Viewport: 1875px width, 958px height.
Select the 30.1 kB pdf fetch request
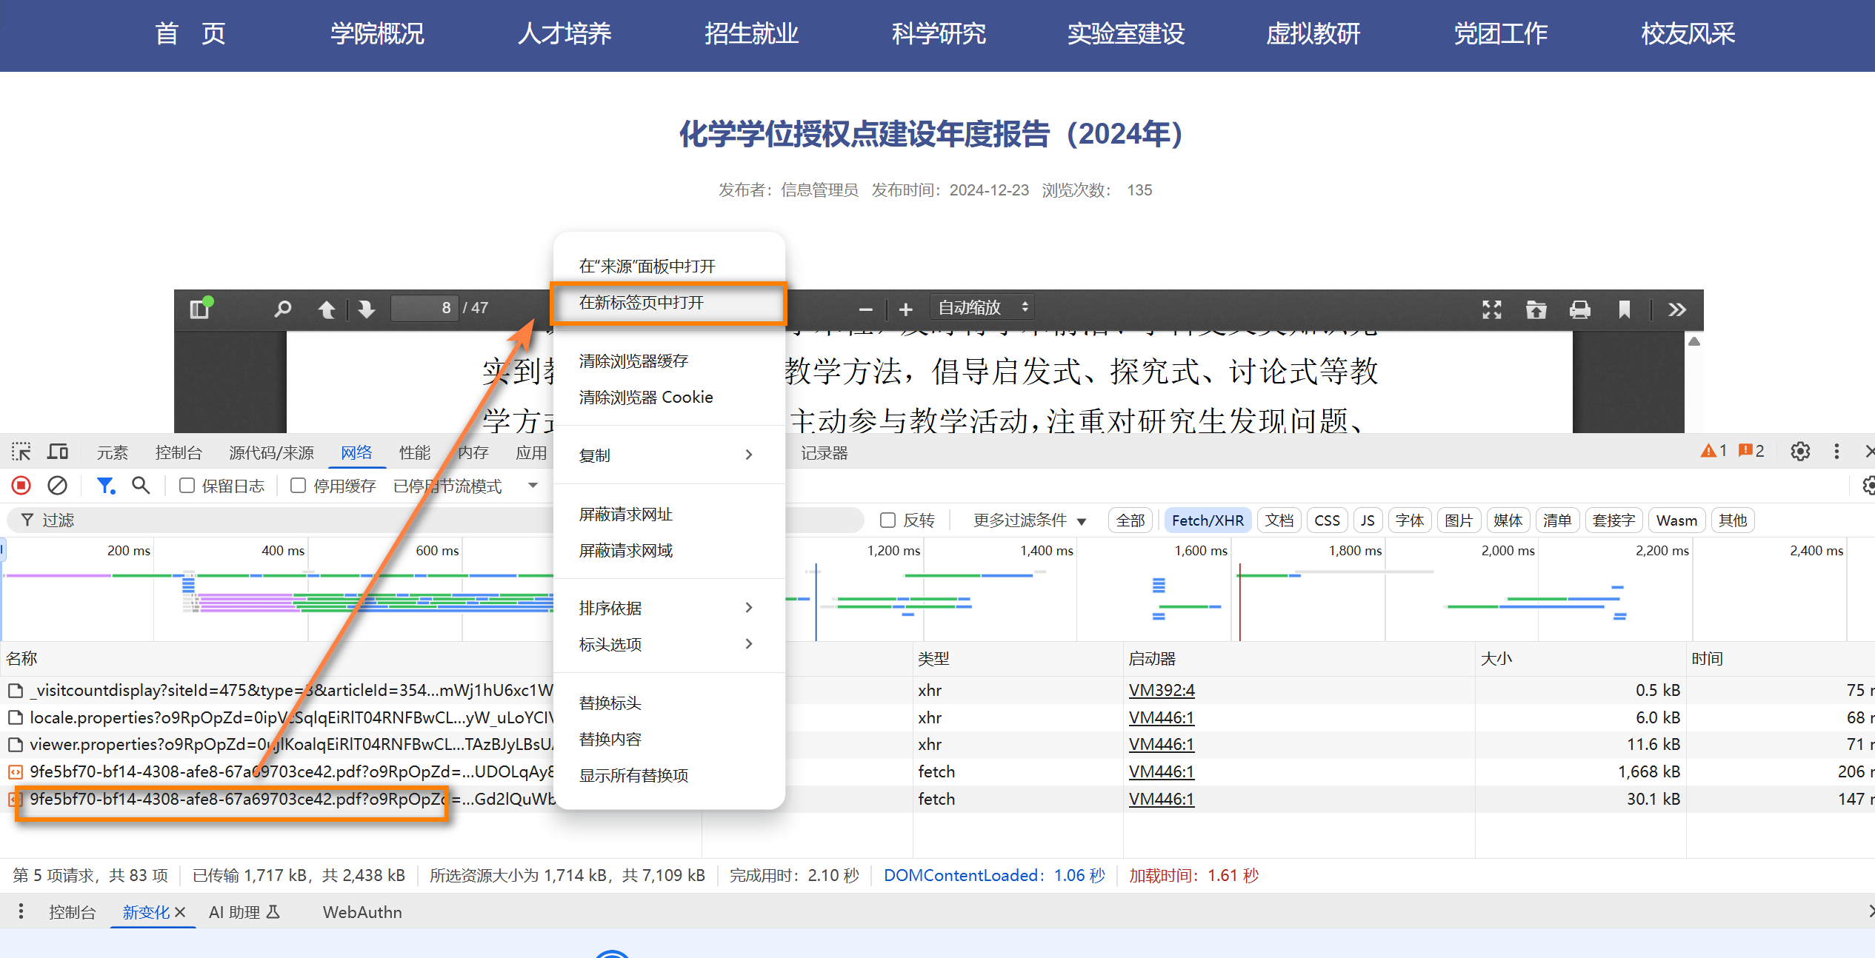[x=937, y=799]
